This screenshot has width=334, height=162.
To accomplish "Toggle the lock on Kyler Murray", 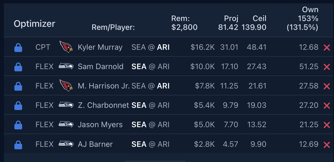I will tap(18, 48).
